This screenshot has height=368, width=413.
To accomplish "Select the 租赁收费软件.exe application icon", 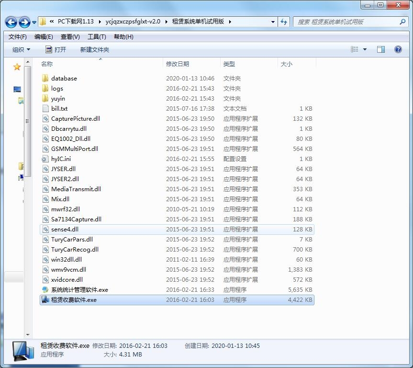I will (45, 299).
